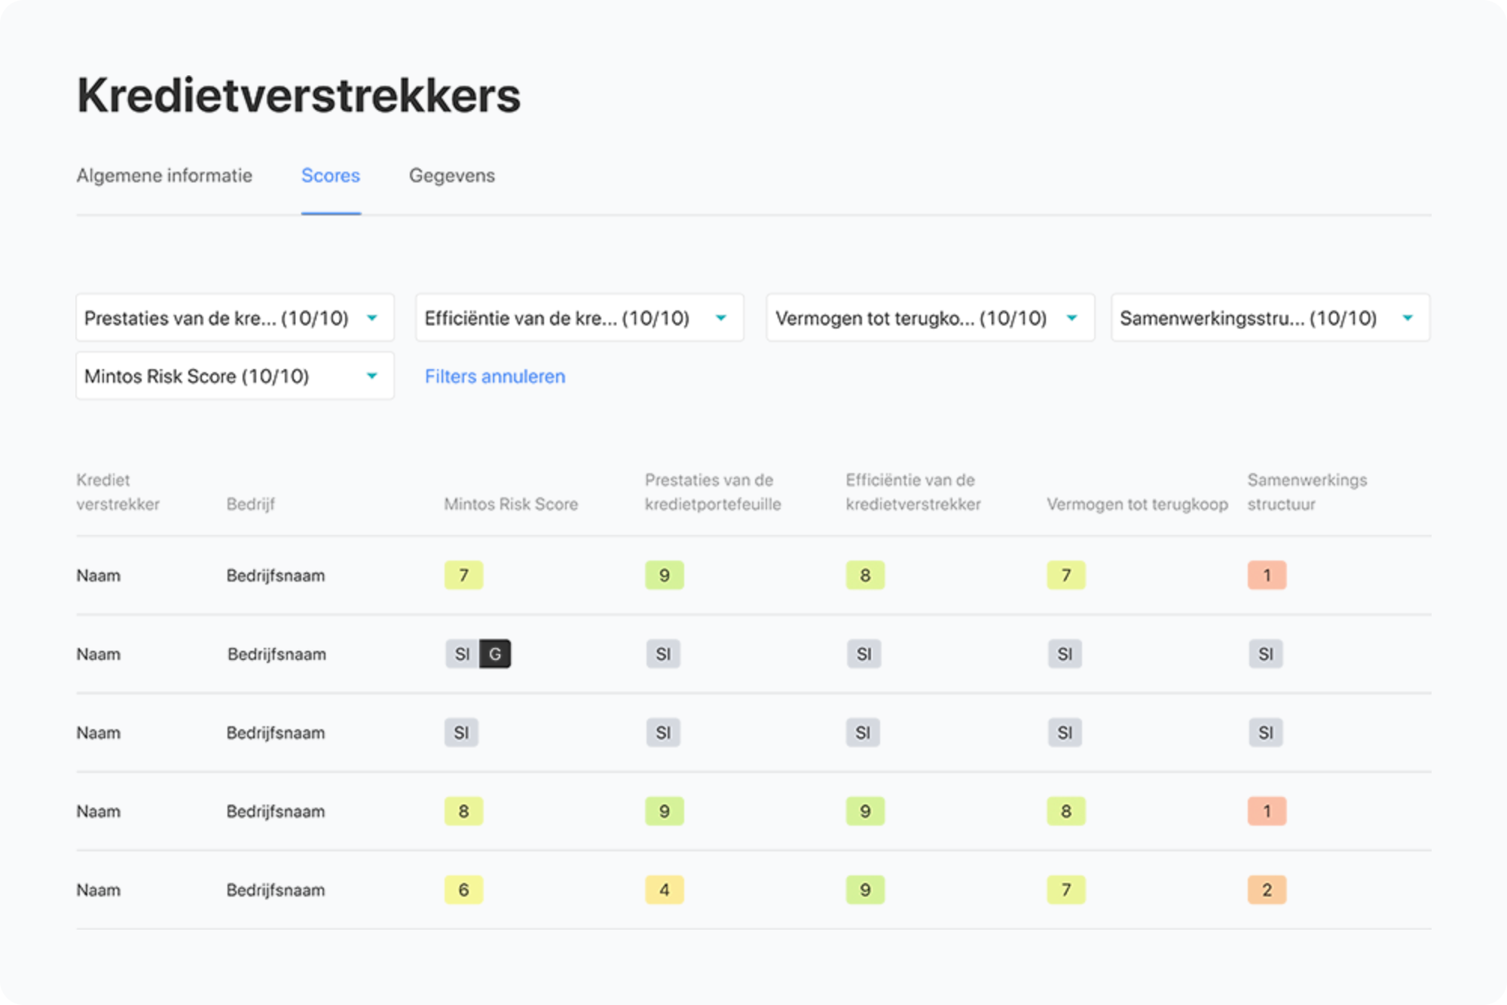1507x1005 pixels.
Task: Expand the Samenwerkingsstru... filter dropdown
Action: pos(1270,318)
